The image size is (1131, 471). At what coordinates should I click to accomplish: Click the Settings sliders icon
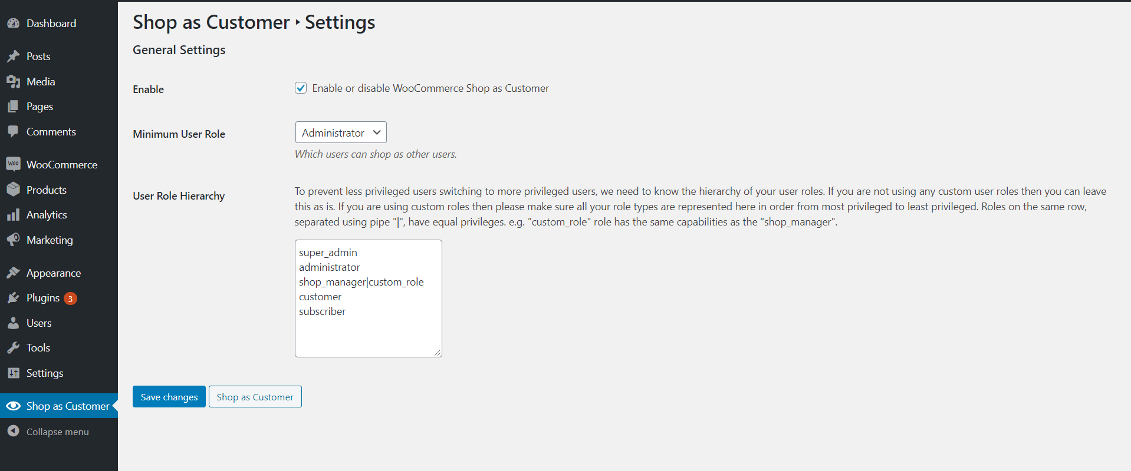[x=13, y=373]
